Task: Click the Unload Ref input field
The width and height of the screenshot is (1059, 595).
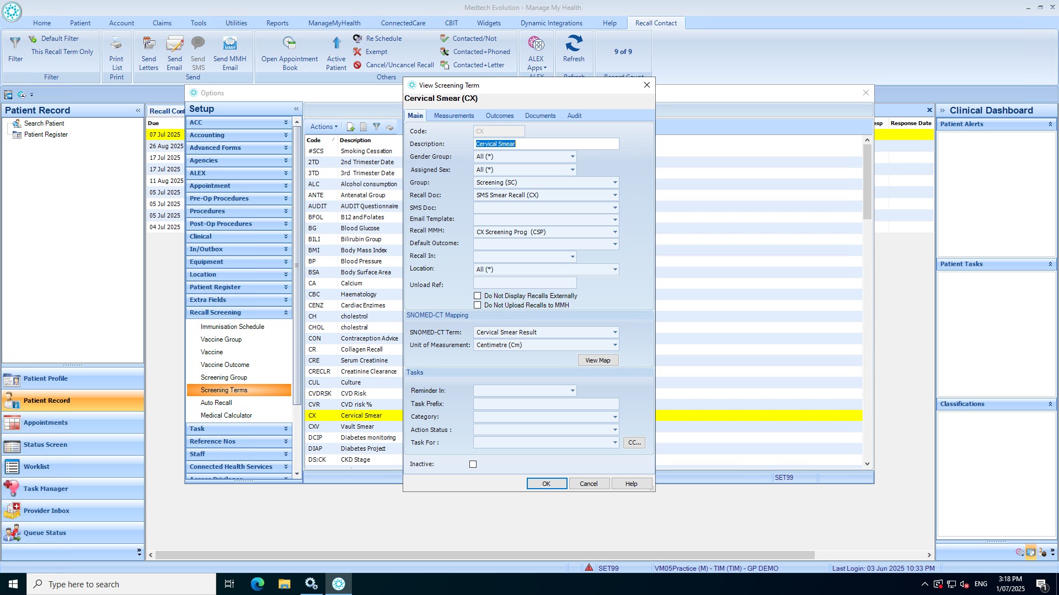Action: coord(525,284)
